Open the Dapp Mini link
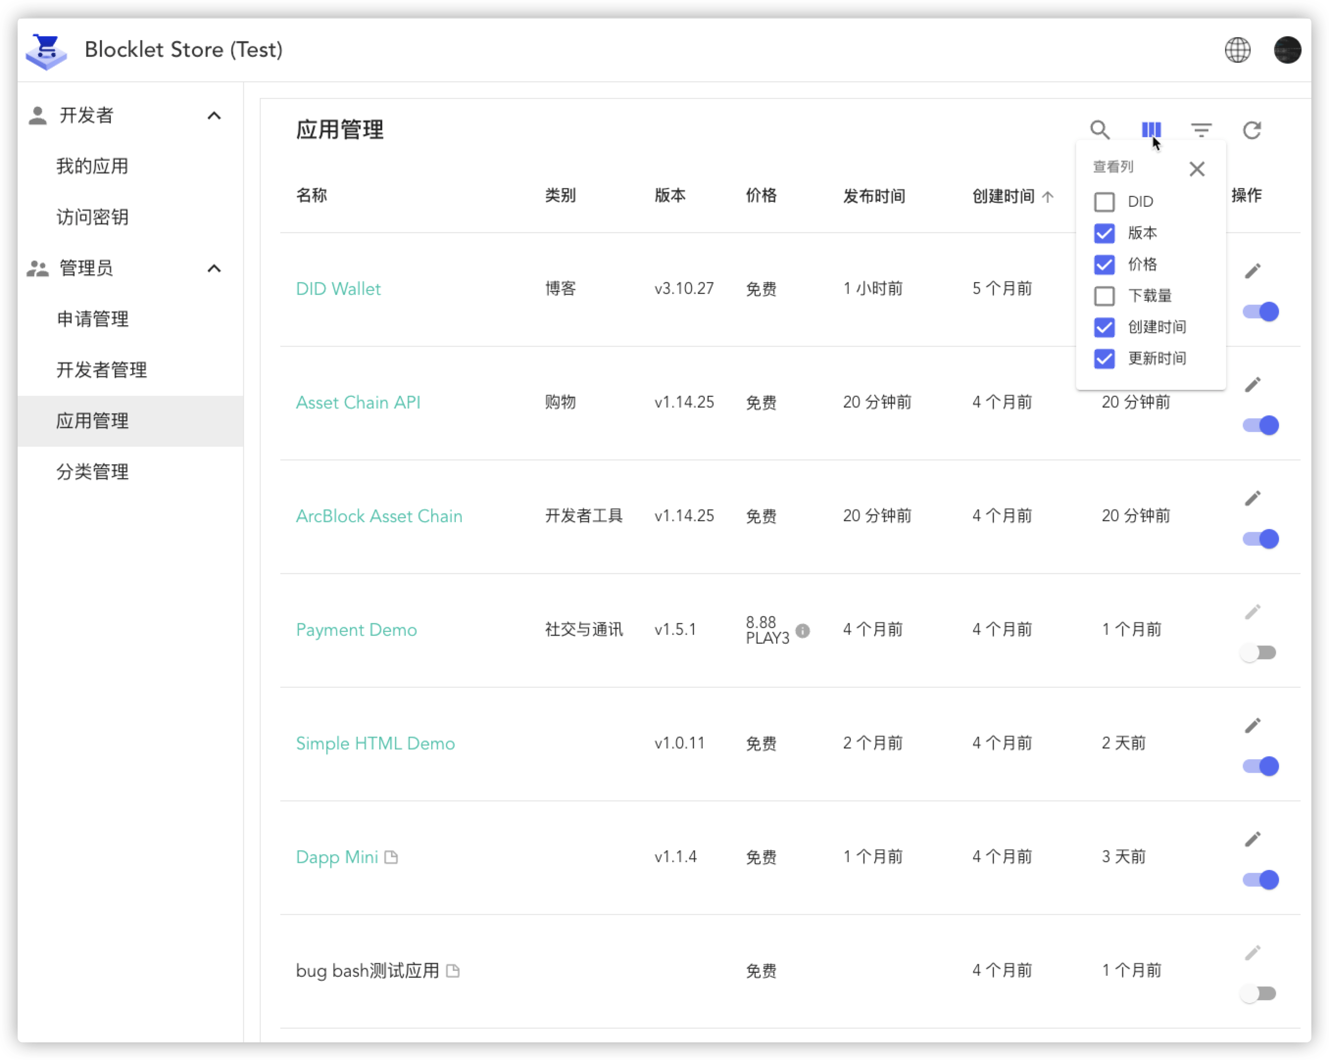1329x1060 pixels. click(x=337, y=857)
